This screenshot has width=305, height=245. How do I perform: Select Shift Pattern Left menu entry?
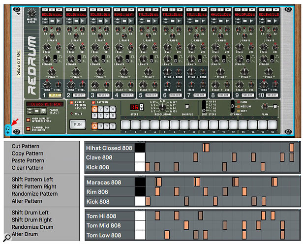(32, 179)
